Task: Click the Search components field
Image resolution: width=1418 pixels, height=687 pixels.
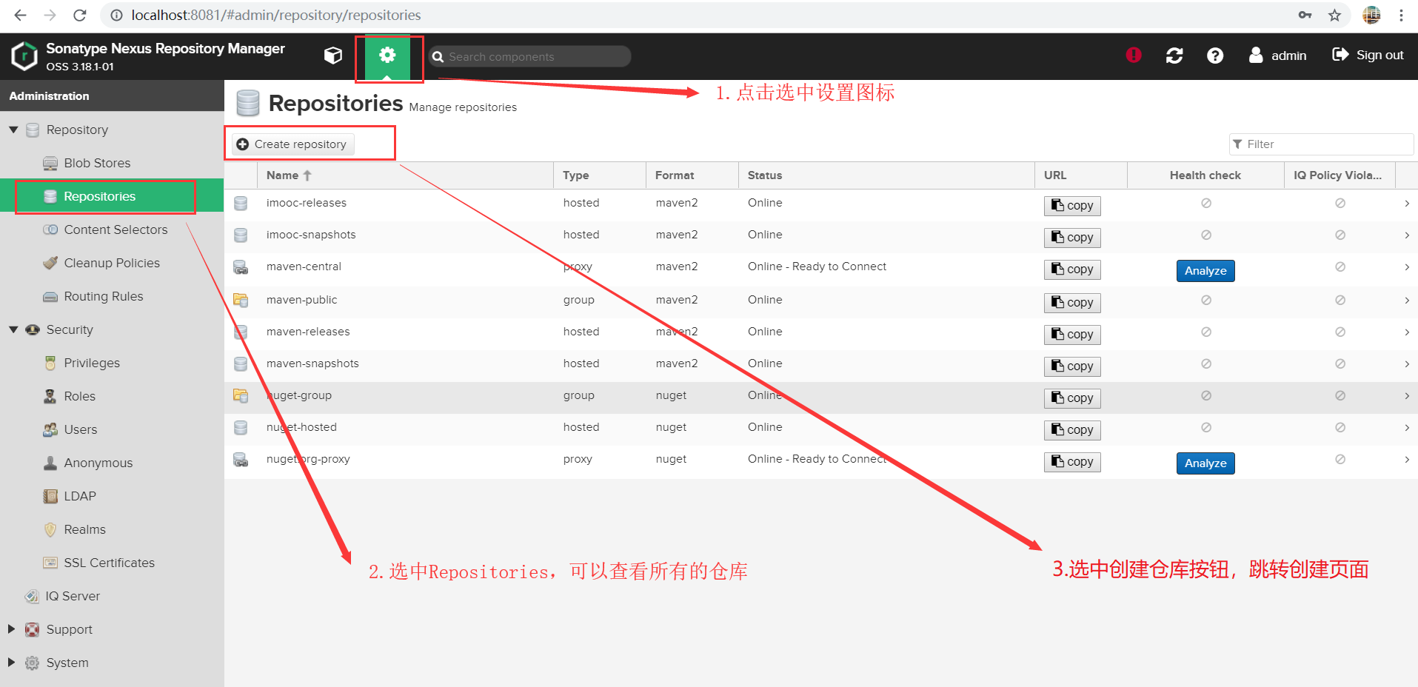Action: pyautogui.click(x=530, y=56)
